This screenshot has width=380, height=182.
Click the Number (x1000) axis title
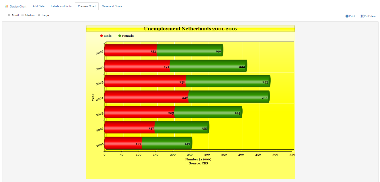(198, 159)
